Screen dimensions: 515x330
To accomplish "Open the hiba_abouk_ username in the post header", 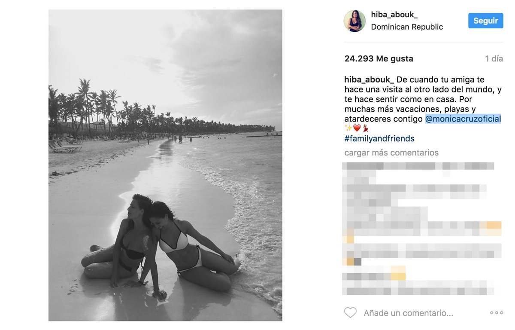I will (394, 15).
